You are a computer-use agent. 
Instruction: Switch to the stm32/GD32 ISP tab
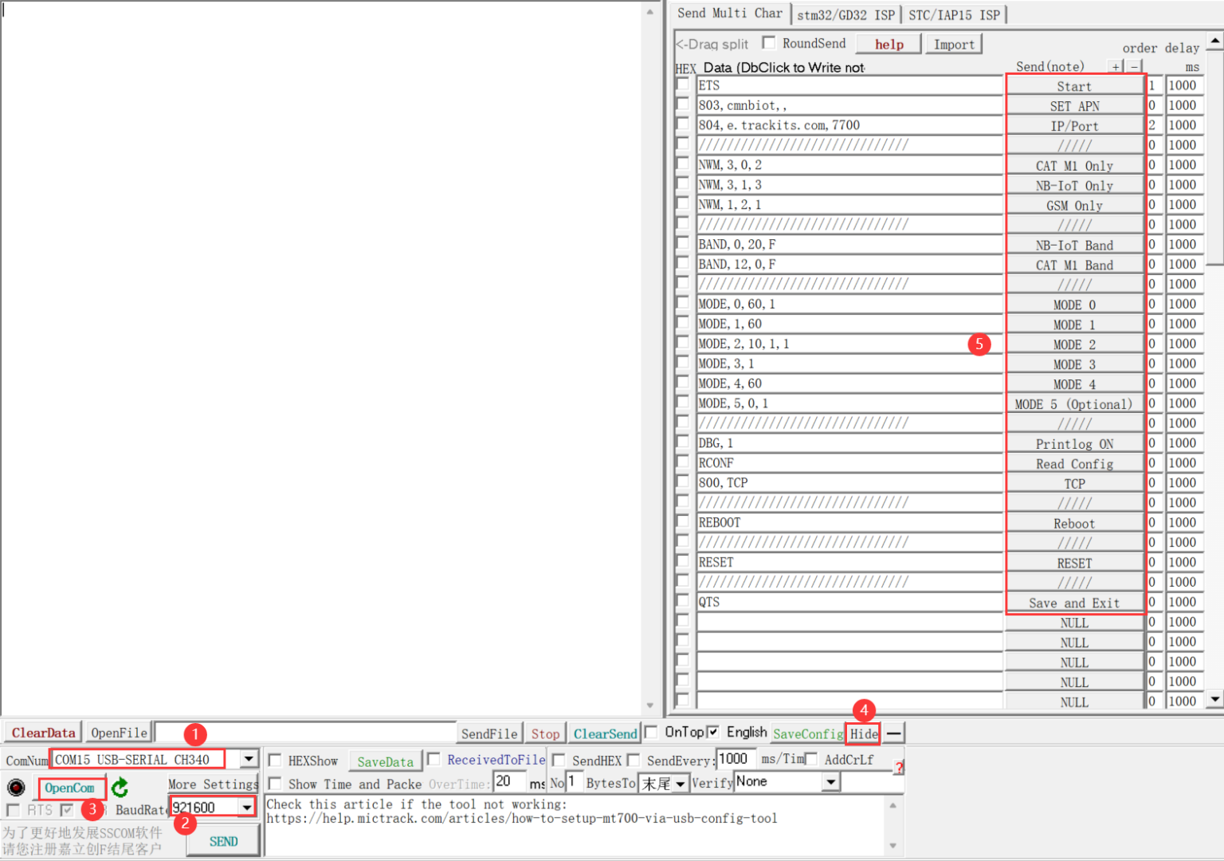click(847, 14)
